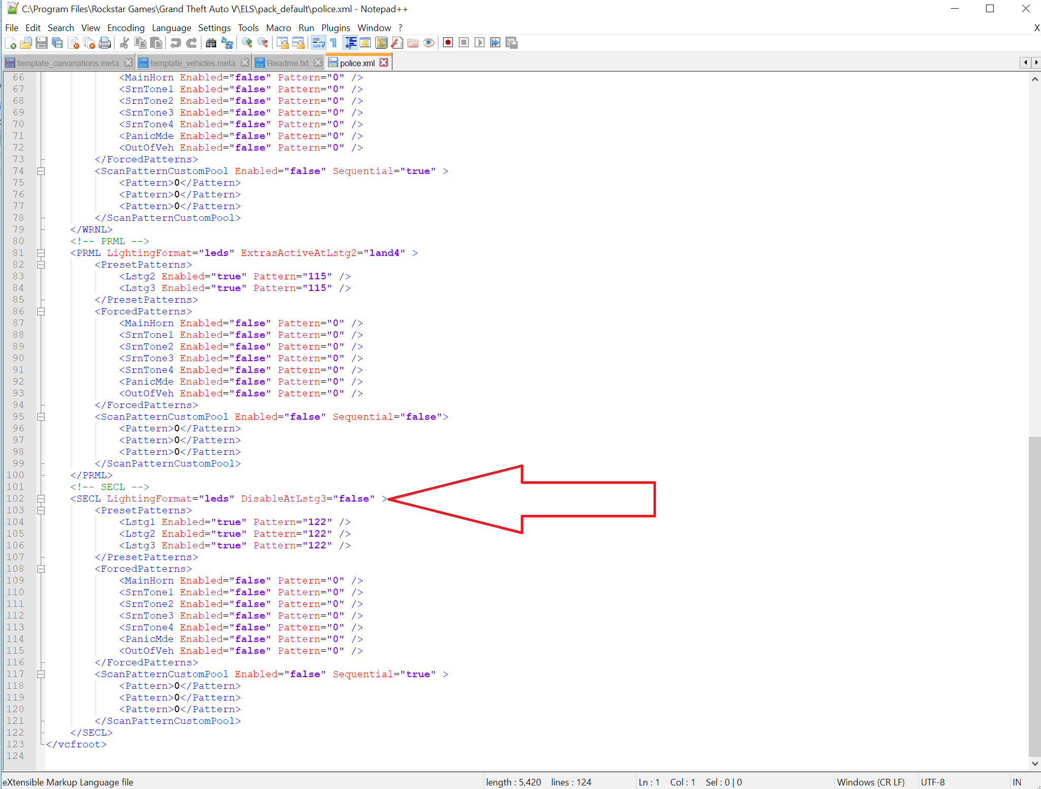The width and height of the screenshot is (1041, 789).
Task: Open the Find binoculars tool
Action: tap(211, 43)
